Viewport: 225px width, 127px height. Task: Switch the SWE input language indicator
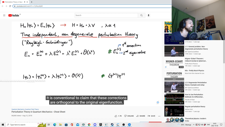coord(208,125)
